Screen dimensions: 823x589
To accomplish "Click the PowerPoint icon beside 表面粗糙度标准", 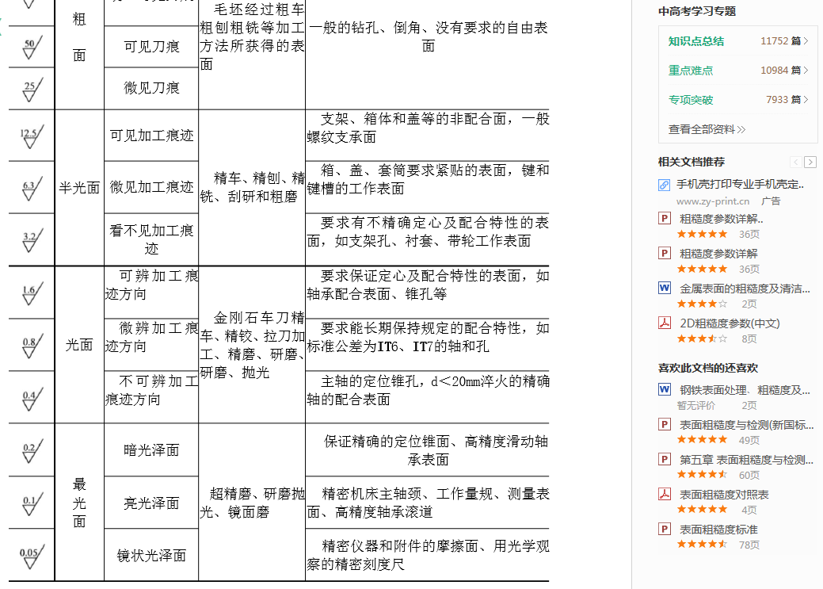I will point(665,530).
